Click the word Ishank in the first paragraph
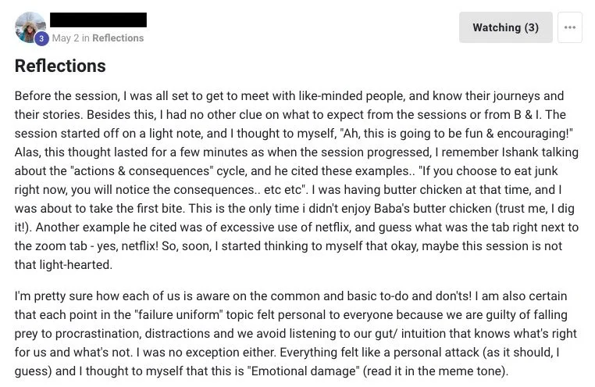 tap(520, 152)
